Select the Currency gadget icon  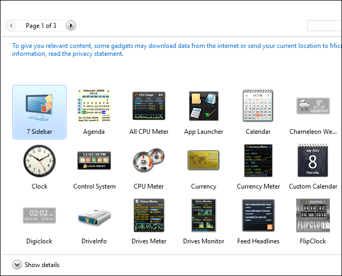pyautogui.click(x=204, y=161)
